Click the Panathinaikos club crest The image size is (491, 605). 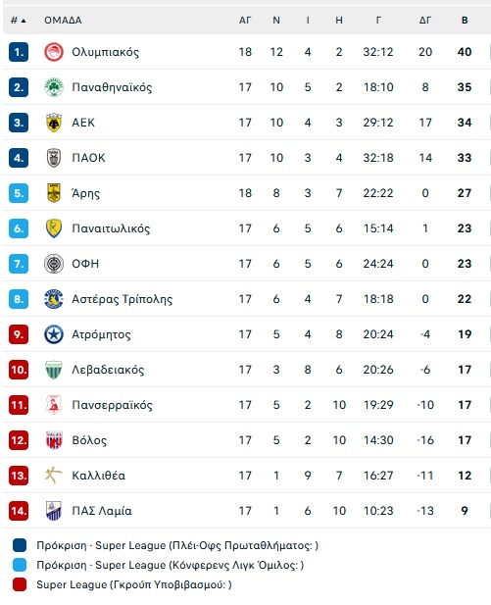pyautogui.click(x=54, y=87)
